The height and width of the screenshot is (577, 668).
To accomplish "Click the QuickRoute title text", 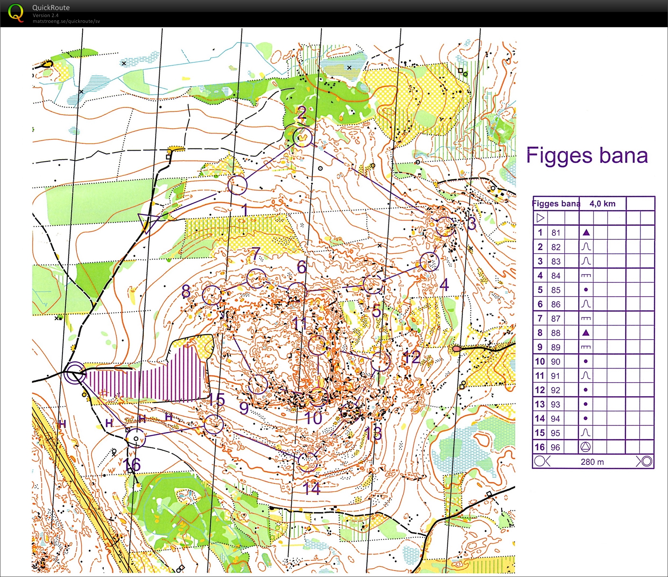I will pos(51,7).
